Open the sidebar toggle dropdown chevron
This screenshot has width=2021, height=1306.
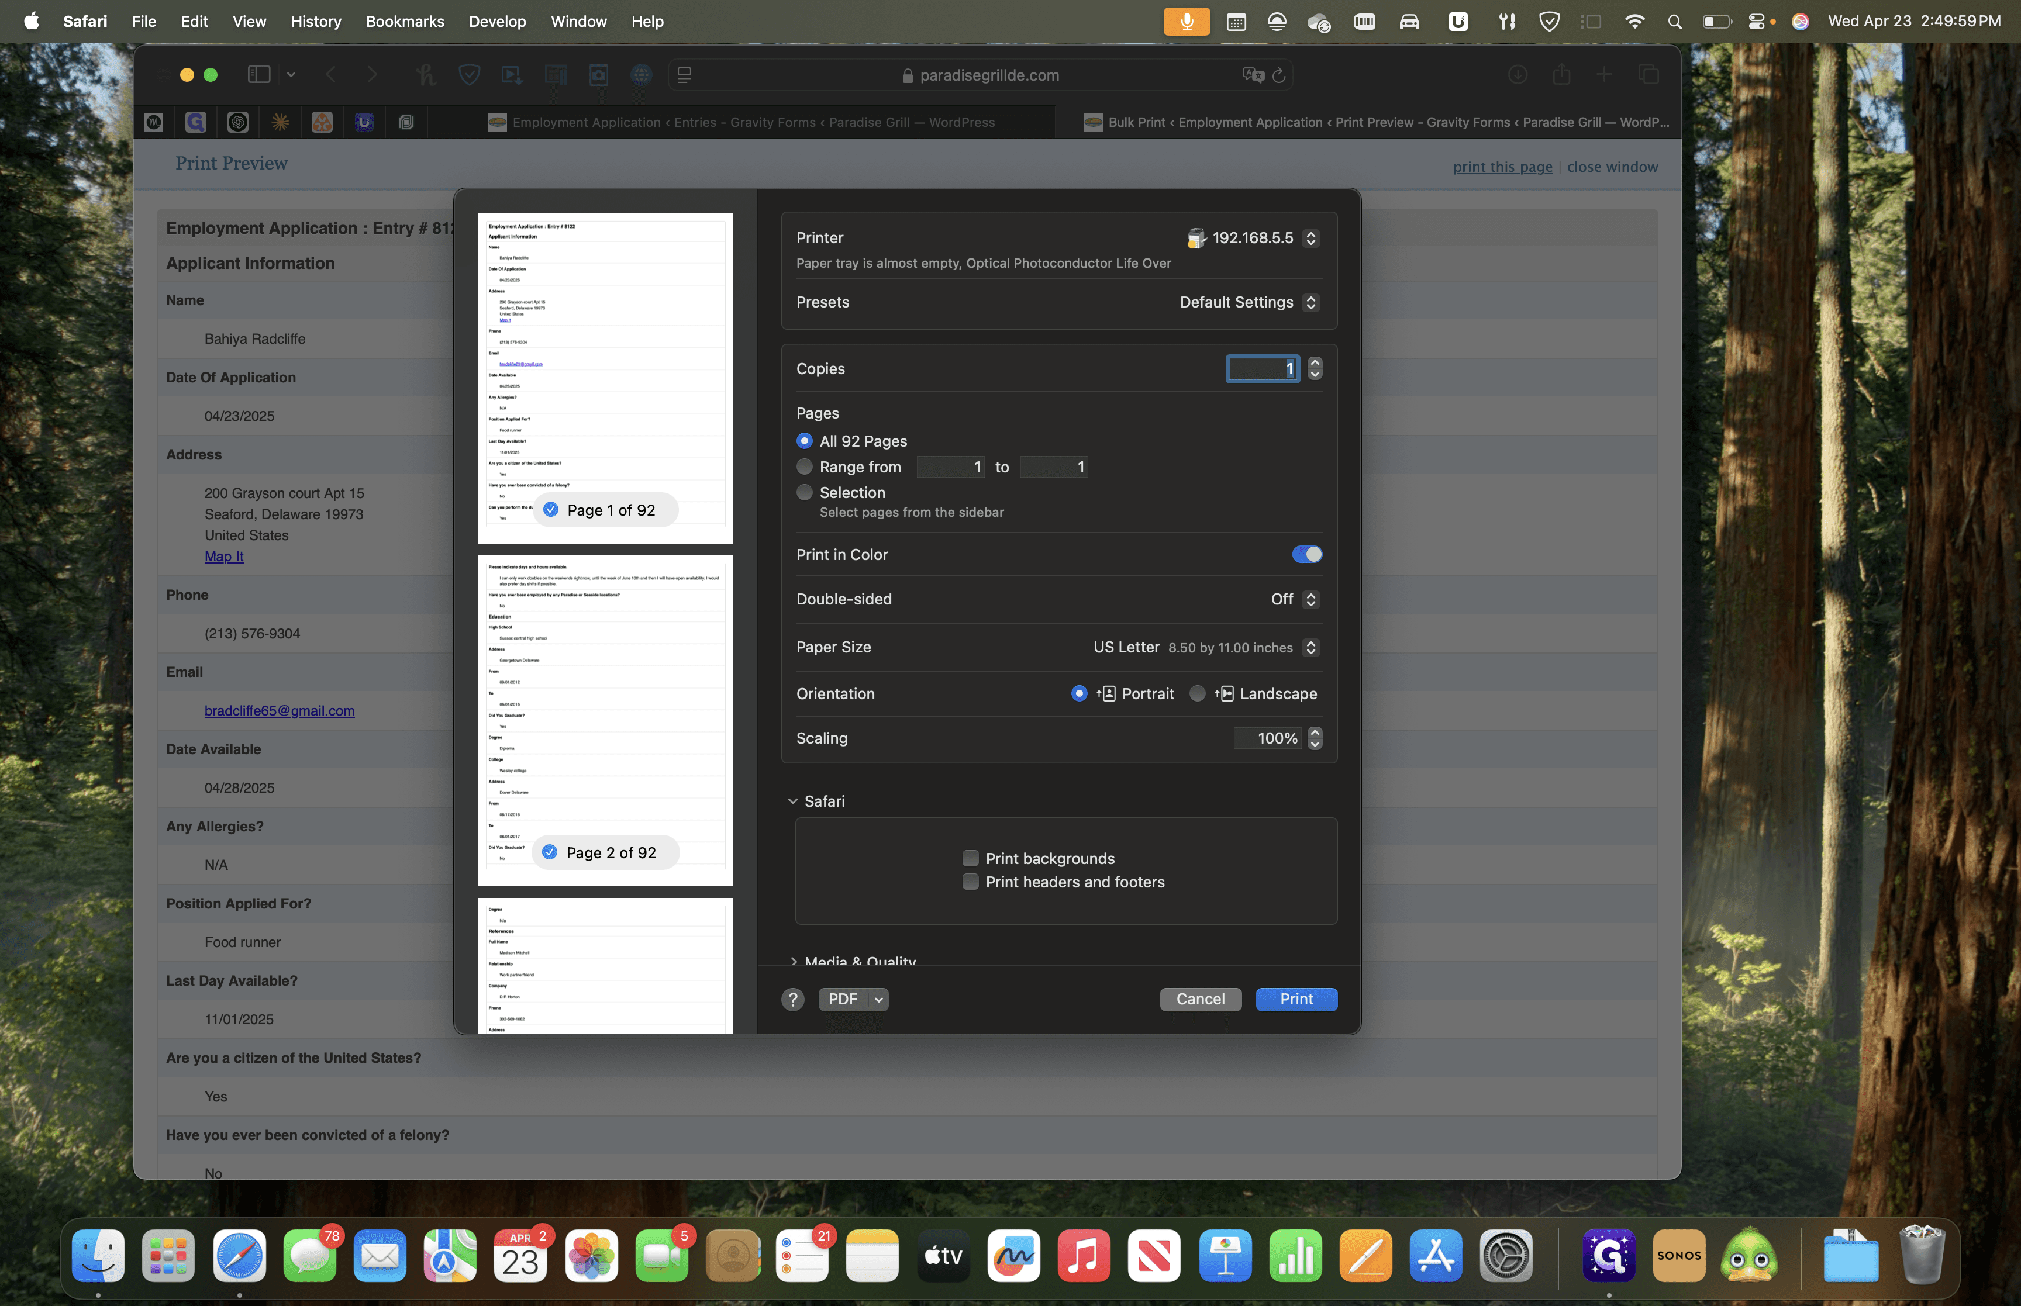tap(291, 75)
